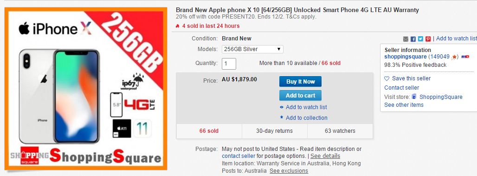The height and width of the screenshot is (176, 477).
Task: Click the heart icon to save seller
Action: (387, 78)
